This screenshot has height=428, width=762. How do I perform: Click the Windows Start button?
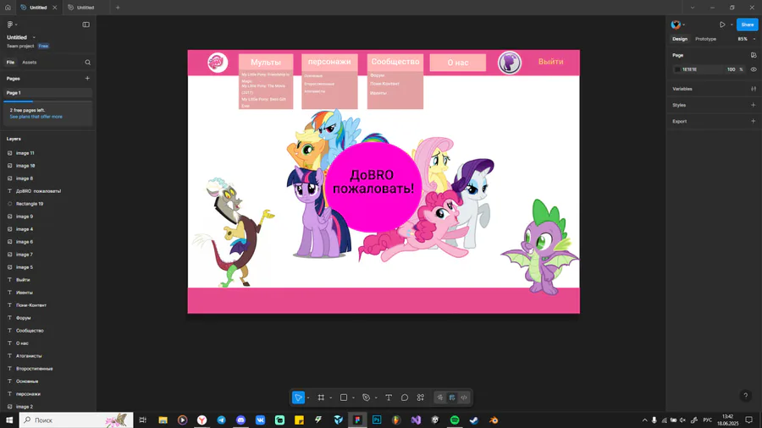click(x=9, y=420)
